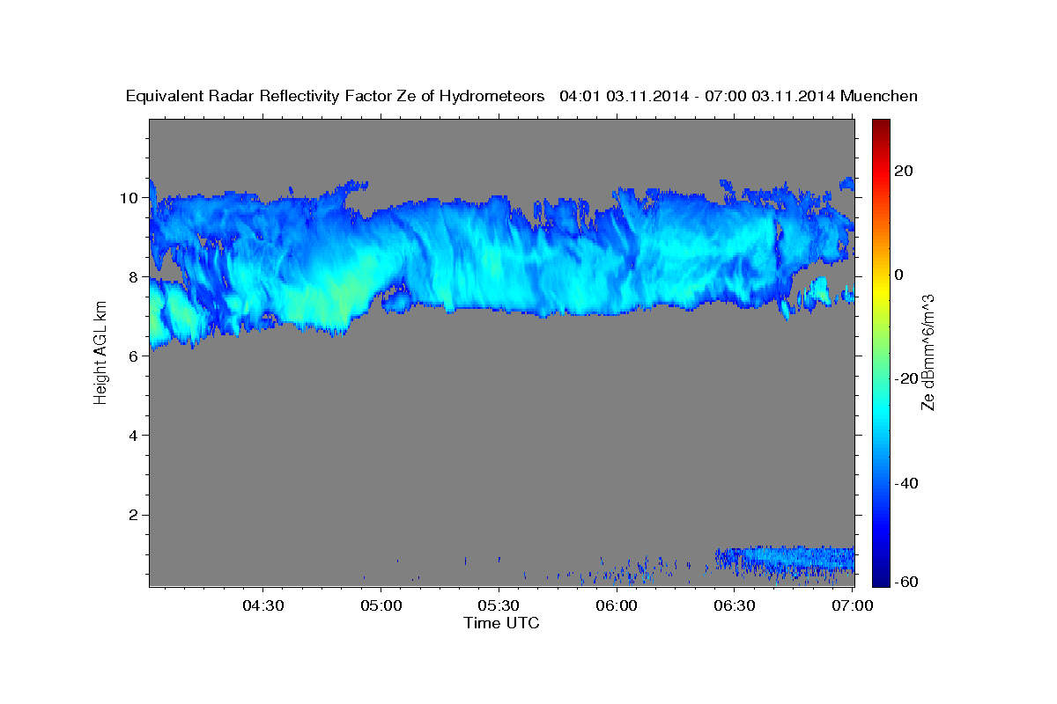1057x704 pixels.
Task: Click the date range text '04:01 03.11.2014 - 07:00 03.11.2014'
Action: point(698,97)
